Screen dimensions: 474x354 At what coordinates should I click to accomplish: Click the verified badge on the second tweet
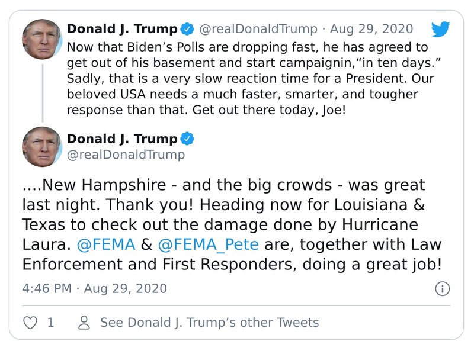pyautogui.click(x=188, y=138)
